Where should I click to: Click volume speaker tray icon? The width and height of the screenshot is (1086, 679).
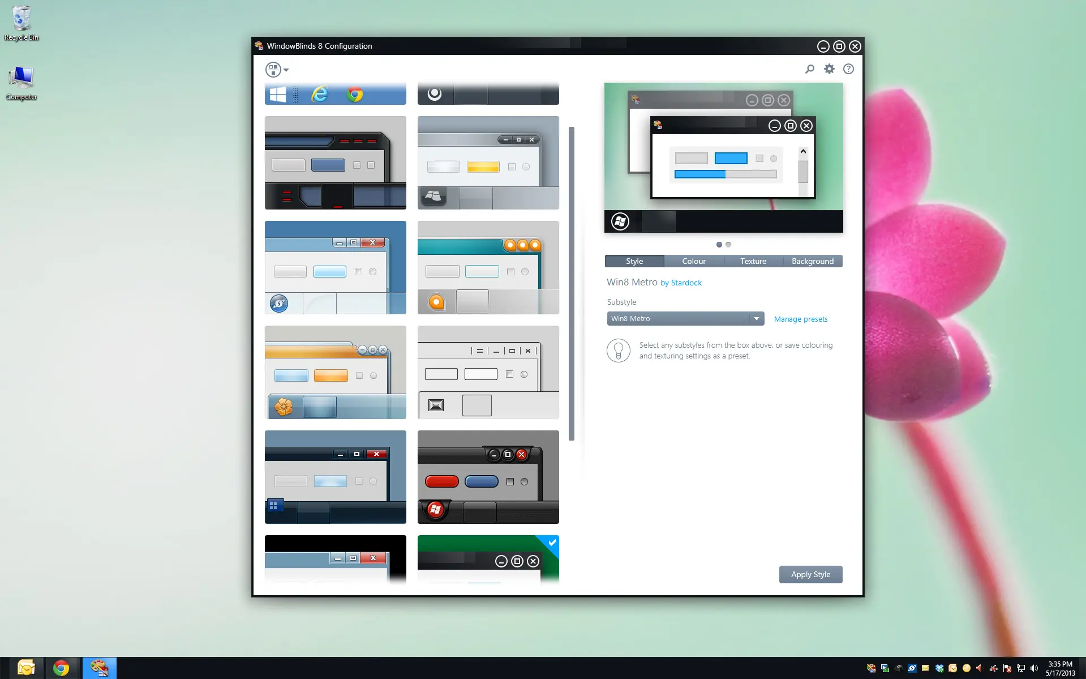point(1035,668)
